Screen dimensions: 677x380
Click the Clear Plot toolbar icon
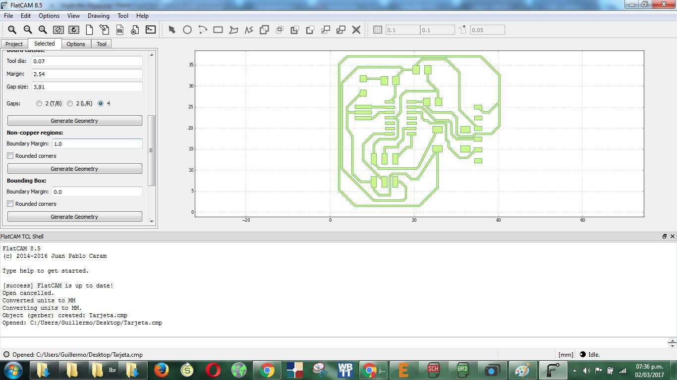[58, 30]
